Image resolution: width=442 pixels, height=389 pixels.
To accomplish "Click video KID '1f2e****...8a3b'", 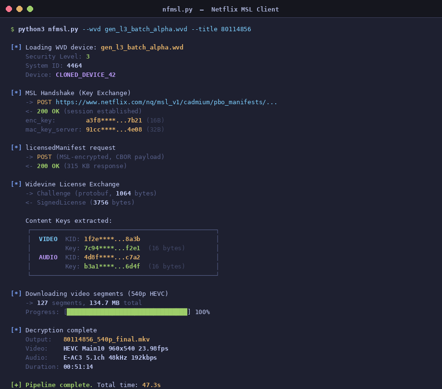I will click(x=112, y=239).
